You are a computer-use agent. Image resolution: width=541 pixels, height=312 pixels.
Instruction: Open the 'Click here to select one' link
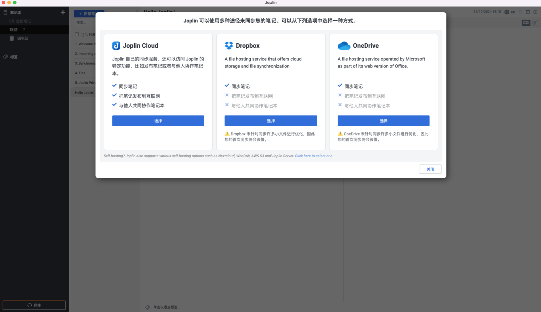click(314, 156)
